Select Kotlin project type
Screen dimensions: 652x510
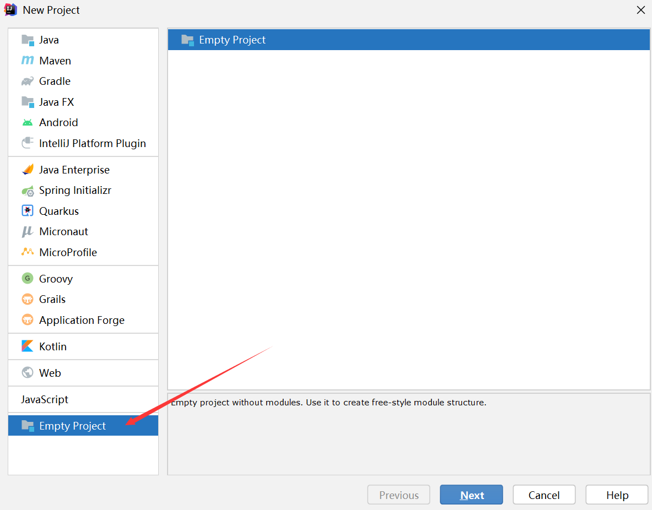pyautogui.click(x=83, y=346)
